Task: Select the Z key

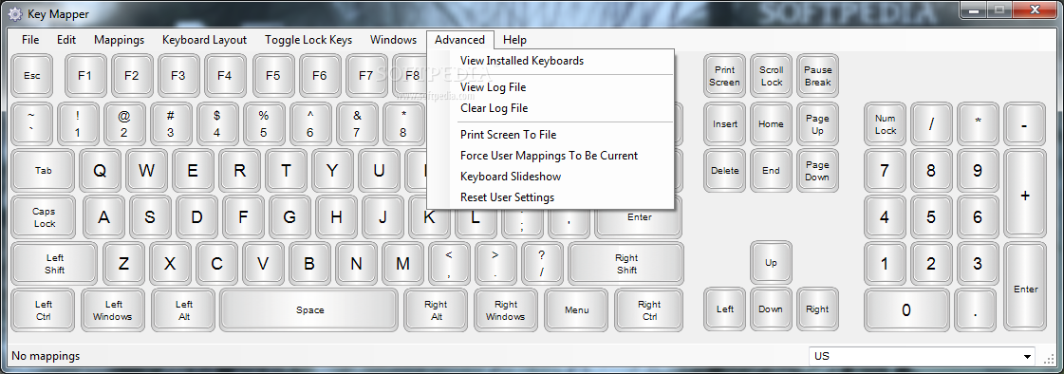Action: (x=123, y=264)
